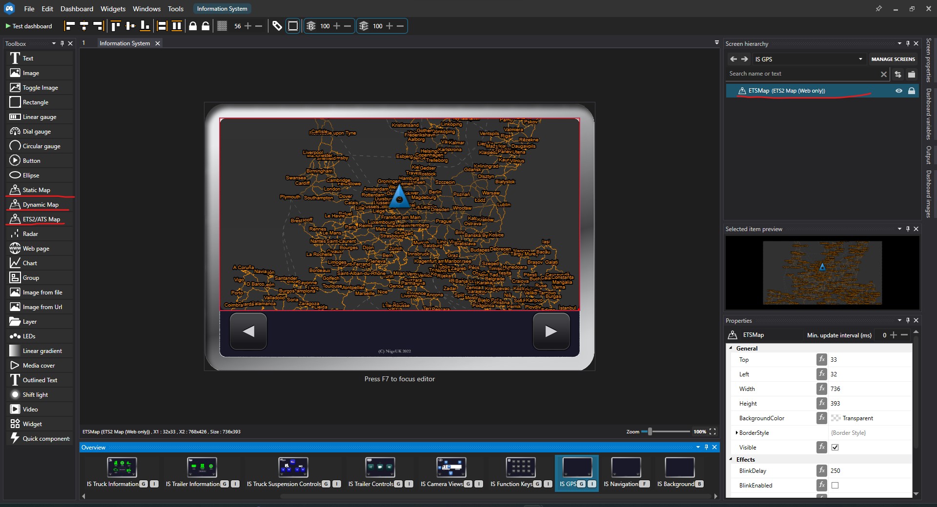
Task: Select the Linear gauge tool
Action: pos(40,117)
